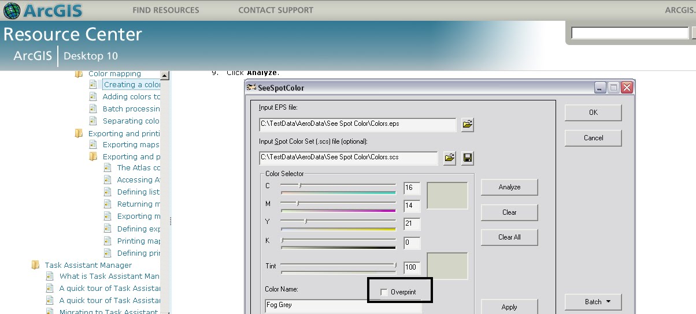Expand the Task Assistant Manager node
Screen dimensions: 696x314
(x=88, y=265)
